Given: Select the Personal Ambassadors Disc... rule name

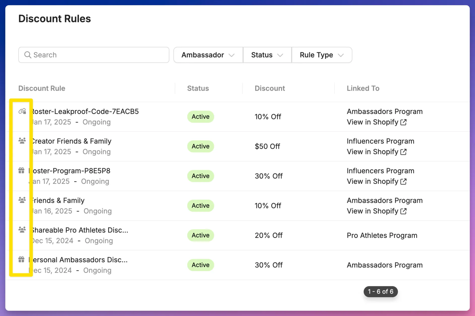Looking at the screenshot, I should pyautogui.click(x=78, y=260).
